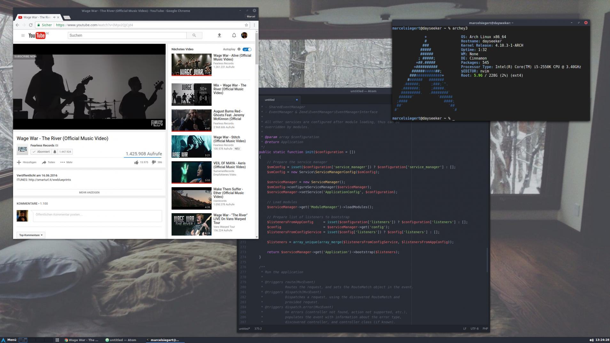The height and width of the screenshot is (343, 610).
Task: Open the YouTube account avatar menu
Action: 244,35
